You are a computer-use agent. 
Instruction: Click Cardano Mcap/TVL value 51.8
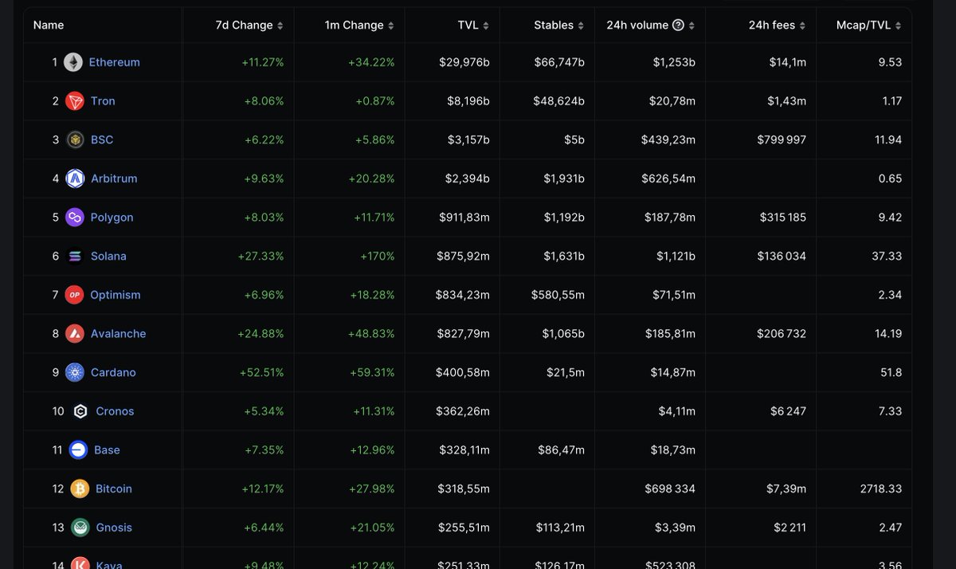point(891,372)
